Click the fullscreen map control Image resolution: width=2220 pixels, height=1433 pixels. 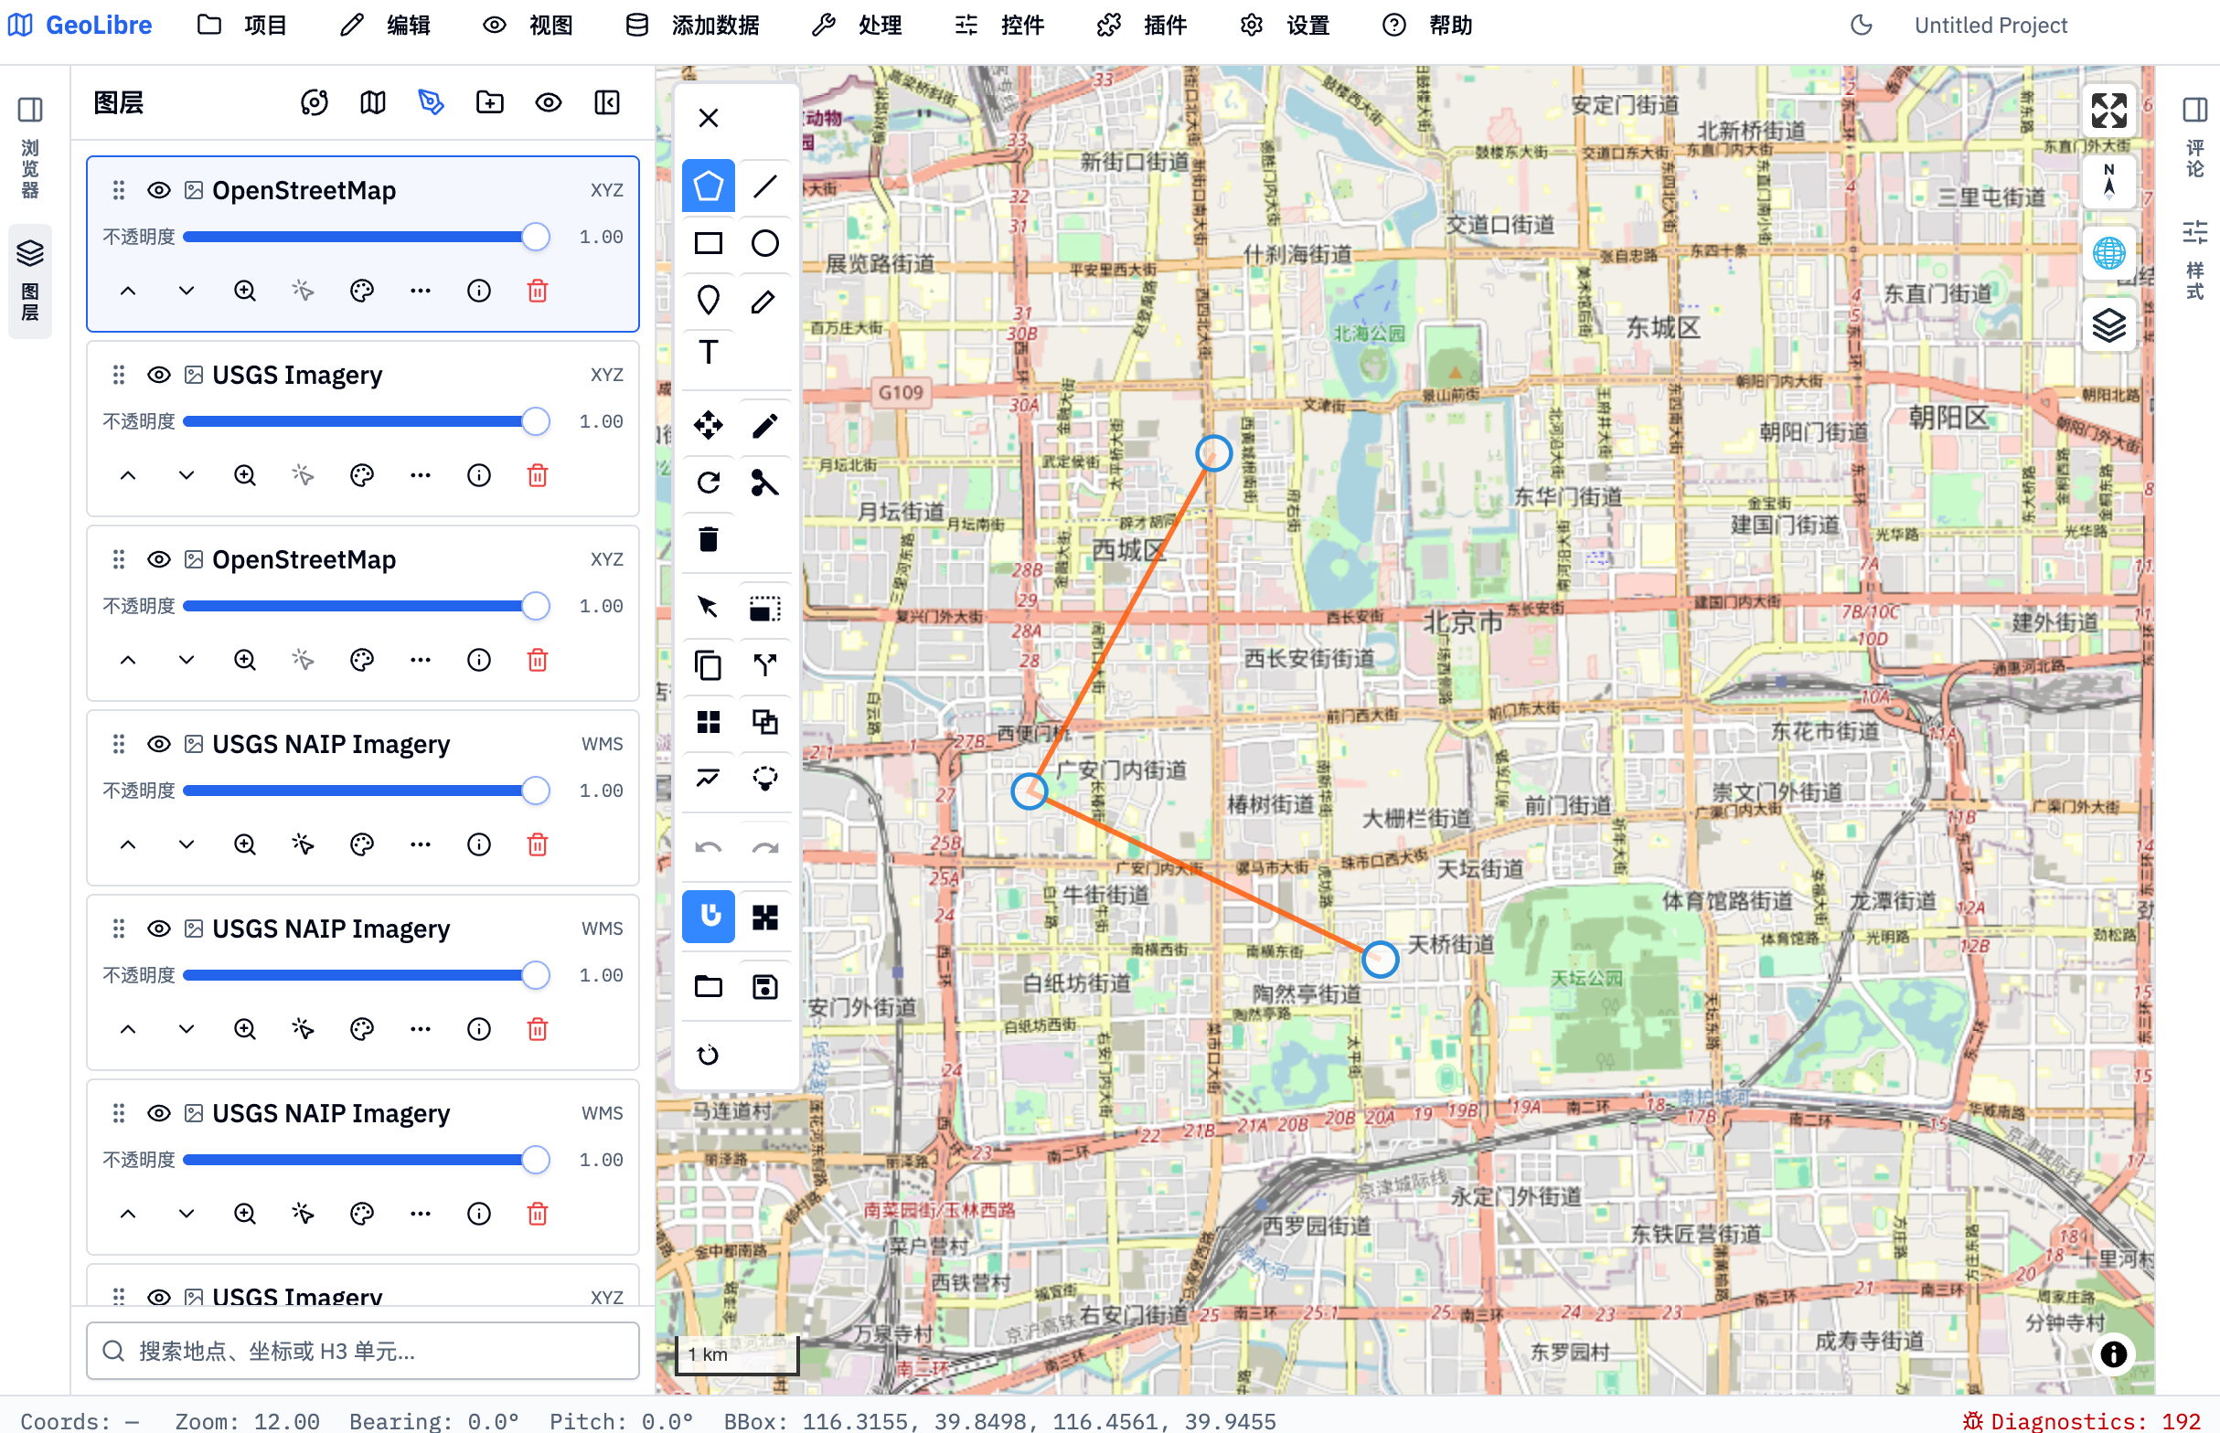tap(2108, 111)
